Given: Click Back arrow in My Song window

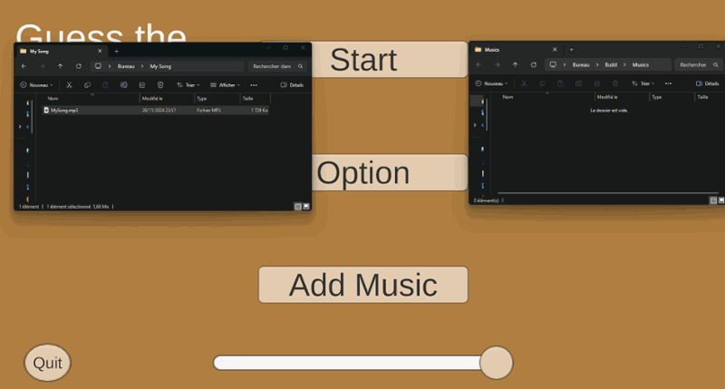Looking at the screenshot, I should point(24,66).
